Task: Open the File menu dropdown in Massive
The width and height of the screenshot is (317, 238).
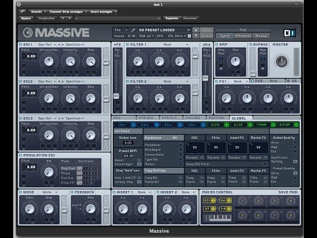Action: coord(121,30)
